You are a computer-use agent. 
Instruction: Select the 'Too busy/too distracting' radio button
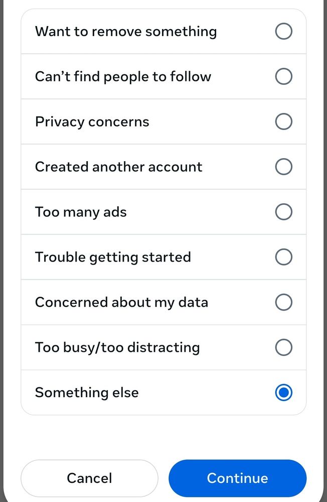point(283,347)
